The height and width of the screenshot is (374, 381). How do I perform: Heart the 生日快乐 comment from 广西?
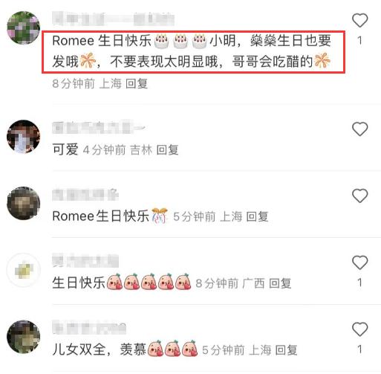(x=359, y=262)
